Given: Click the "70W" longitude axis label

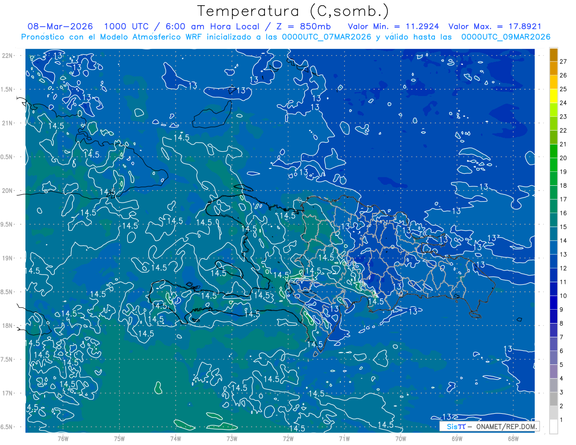Looking at the screenshot, I should (400, 438).
